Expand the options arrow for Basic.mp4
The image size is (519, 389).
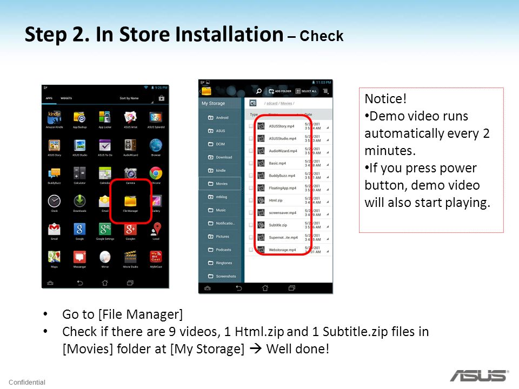(328, 165)
